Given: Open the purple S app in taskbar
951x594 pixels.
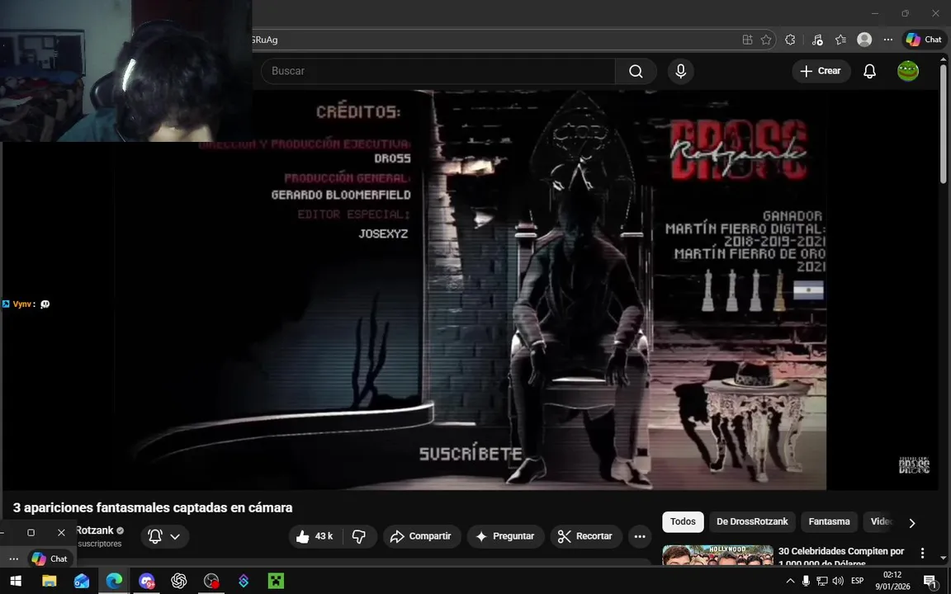Looking at the screenshot, I should 244,581.
